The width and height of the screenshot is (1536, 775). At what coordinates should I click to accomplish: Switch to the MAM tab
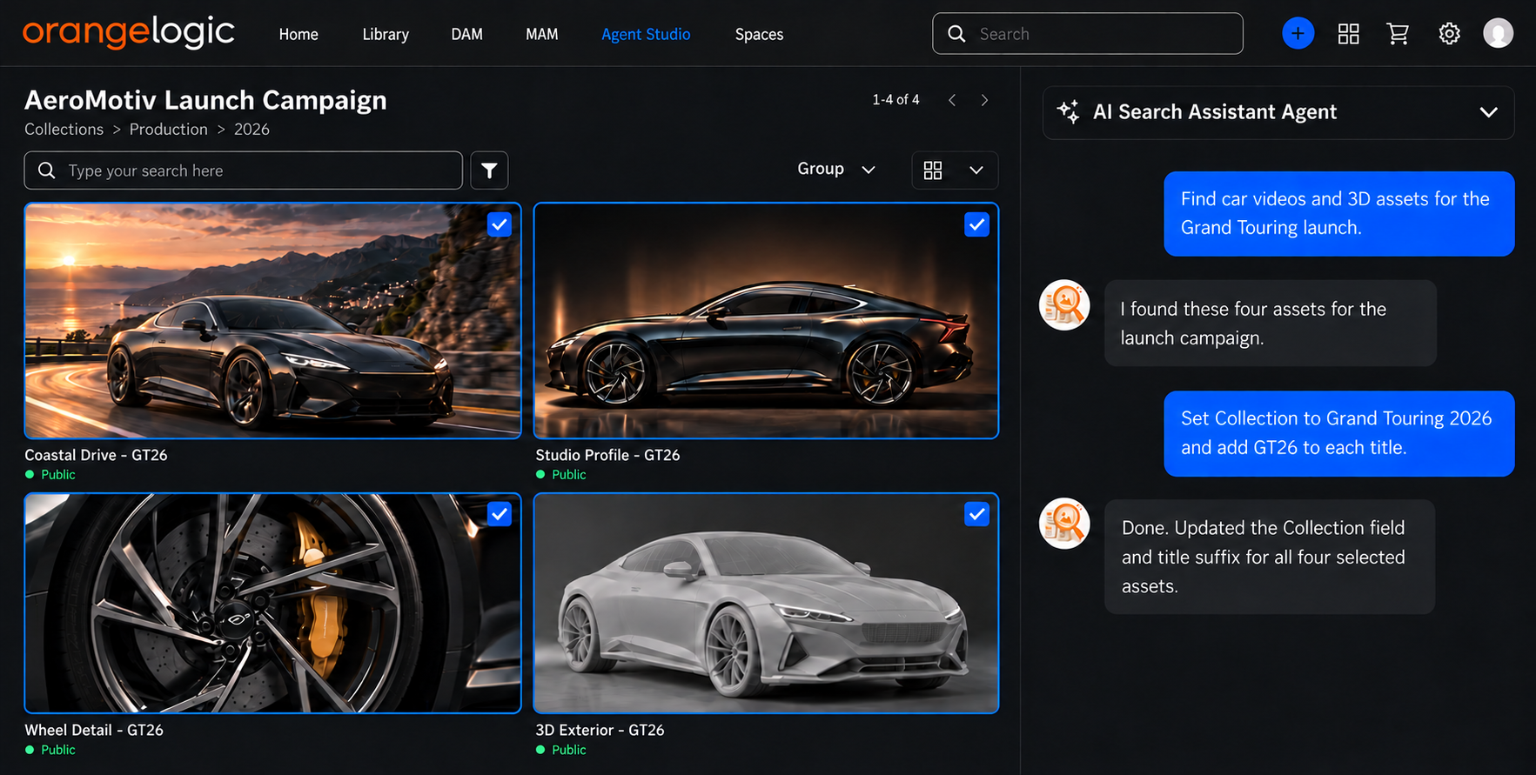[541, 34]
